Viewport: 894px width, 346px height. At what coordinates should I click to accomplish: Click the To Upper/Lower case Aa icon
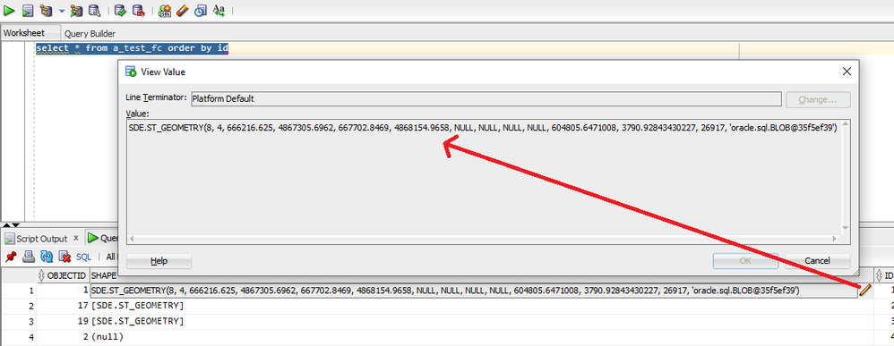[219, 10]
